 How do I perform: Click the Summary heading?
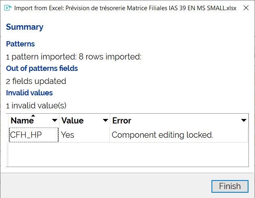click(24, 27)
